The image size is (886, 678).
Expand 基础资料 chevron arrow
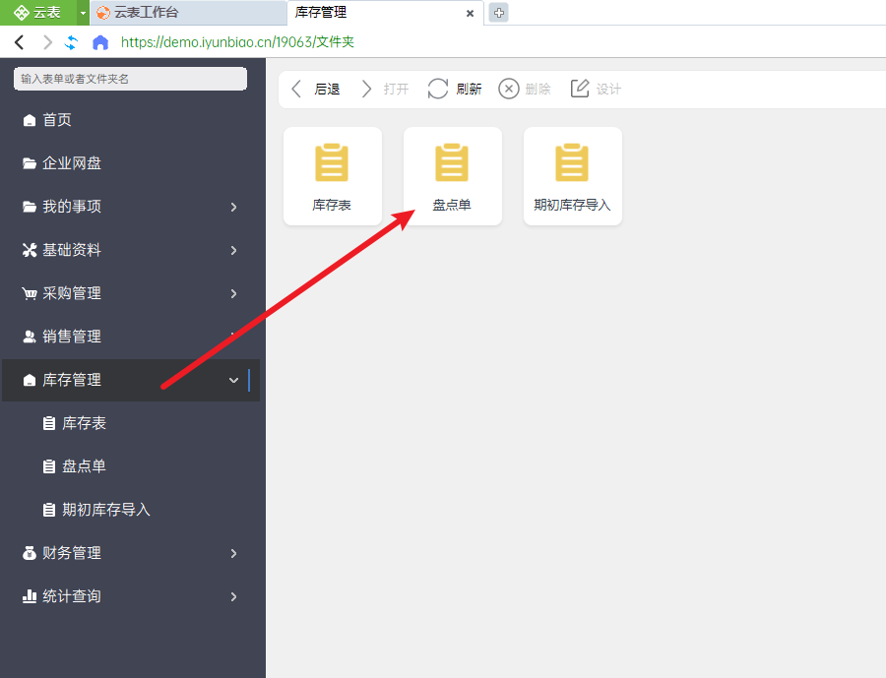(x=234, y=250)
